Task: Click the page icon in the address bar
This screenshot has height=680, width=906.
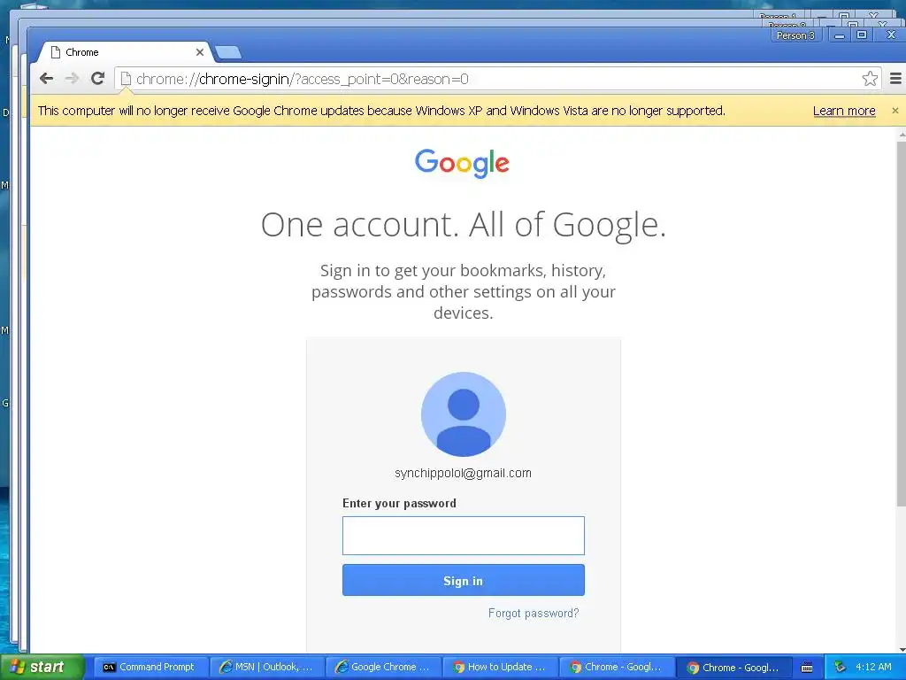Action: [x=126, y=79]
